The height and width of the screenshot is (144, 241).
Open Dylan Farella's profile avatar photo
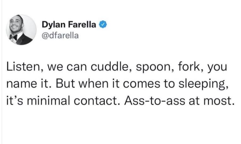21,30
